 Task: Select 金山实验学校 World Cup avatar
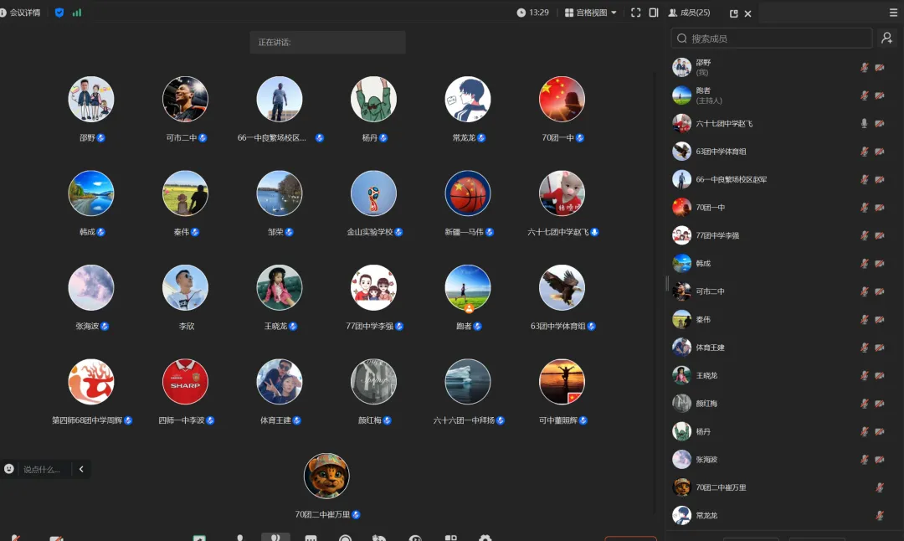[x=373, y=193]
